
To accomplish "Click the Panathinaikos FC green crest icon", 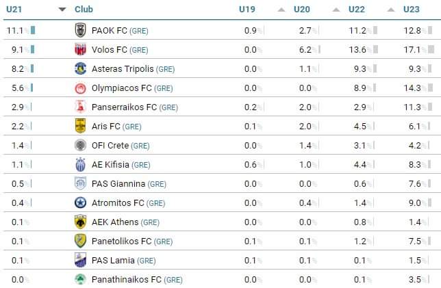I will (80, 280).
